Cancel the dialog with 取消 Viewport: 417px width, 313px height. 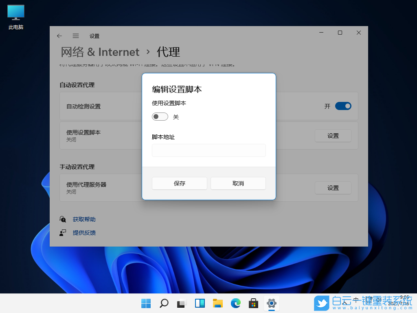[x=238, y=183]
